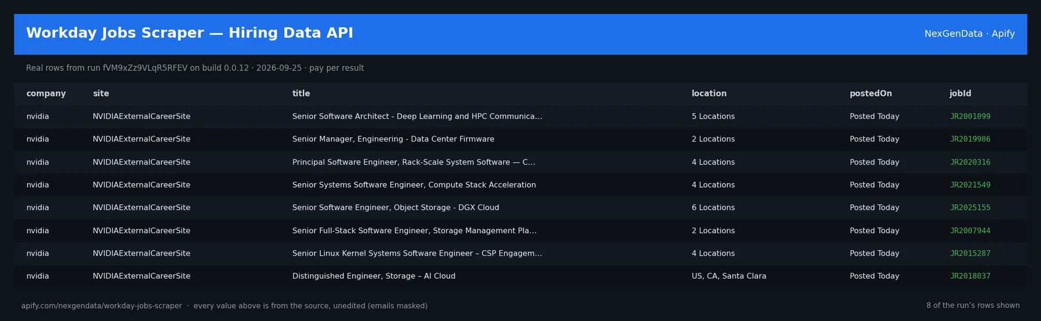Select the 'Senior Software Architect - Deep Learning' title
The height and width of the screenshot is (321, 1041).
417,117
